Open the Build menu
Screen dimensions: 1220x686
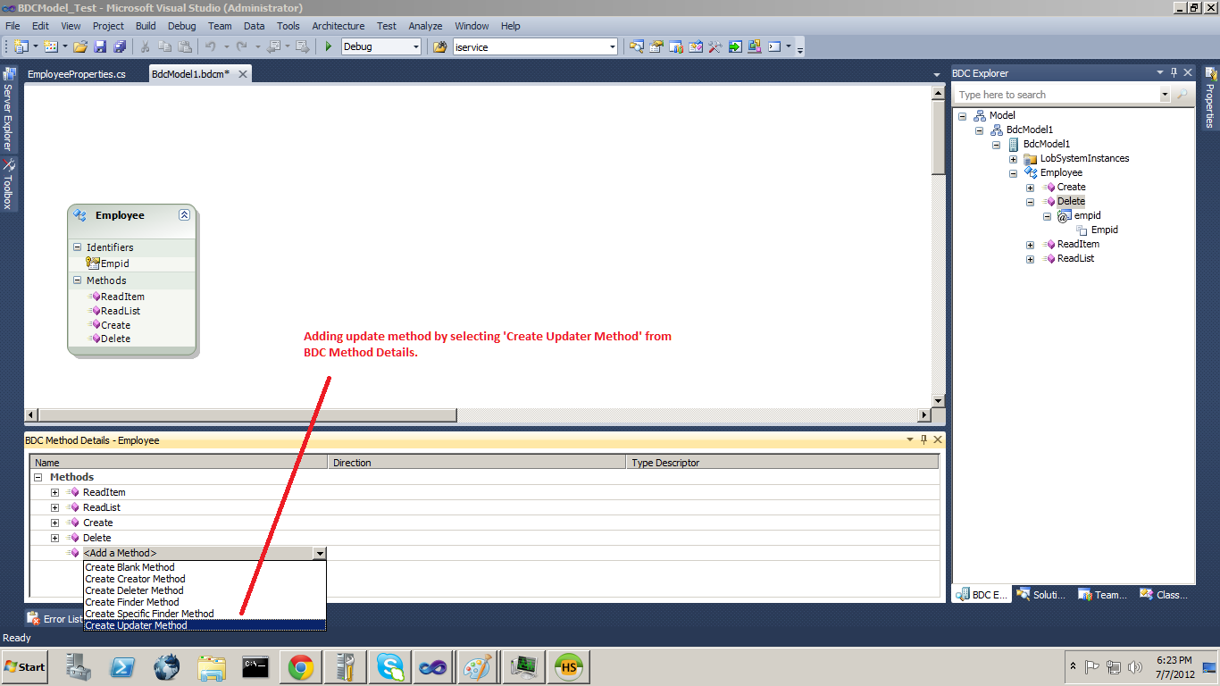click(146, 26)
